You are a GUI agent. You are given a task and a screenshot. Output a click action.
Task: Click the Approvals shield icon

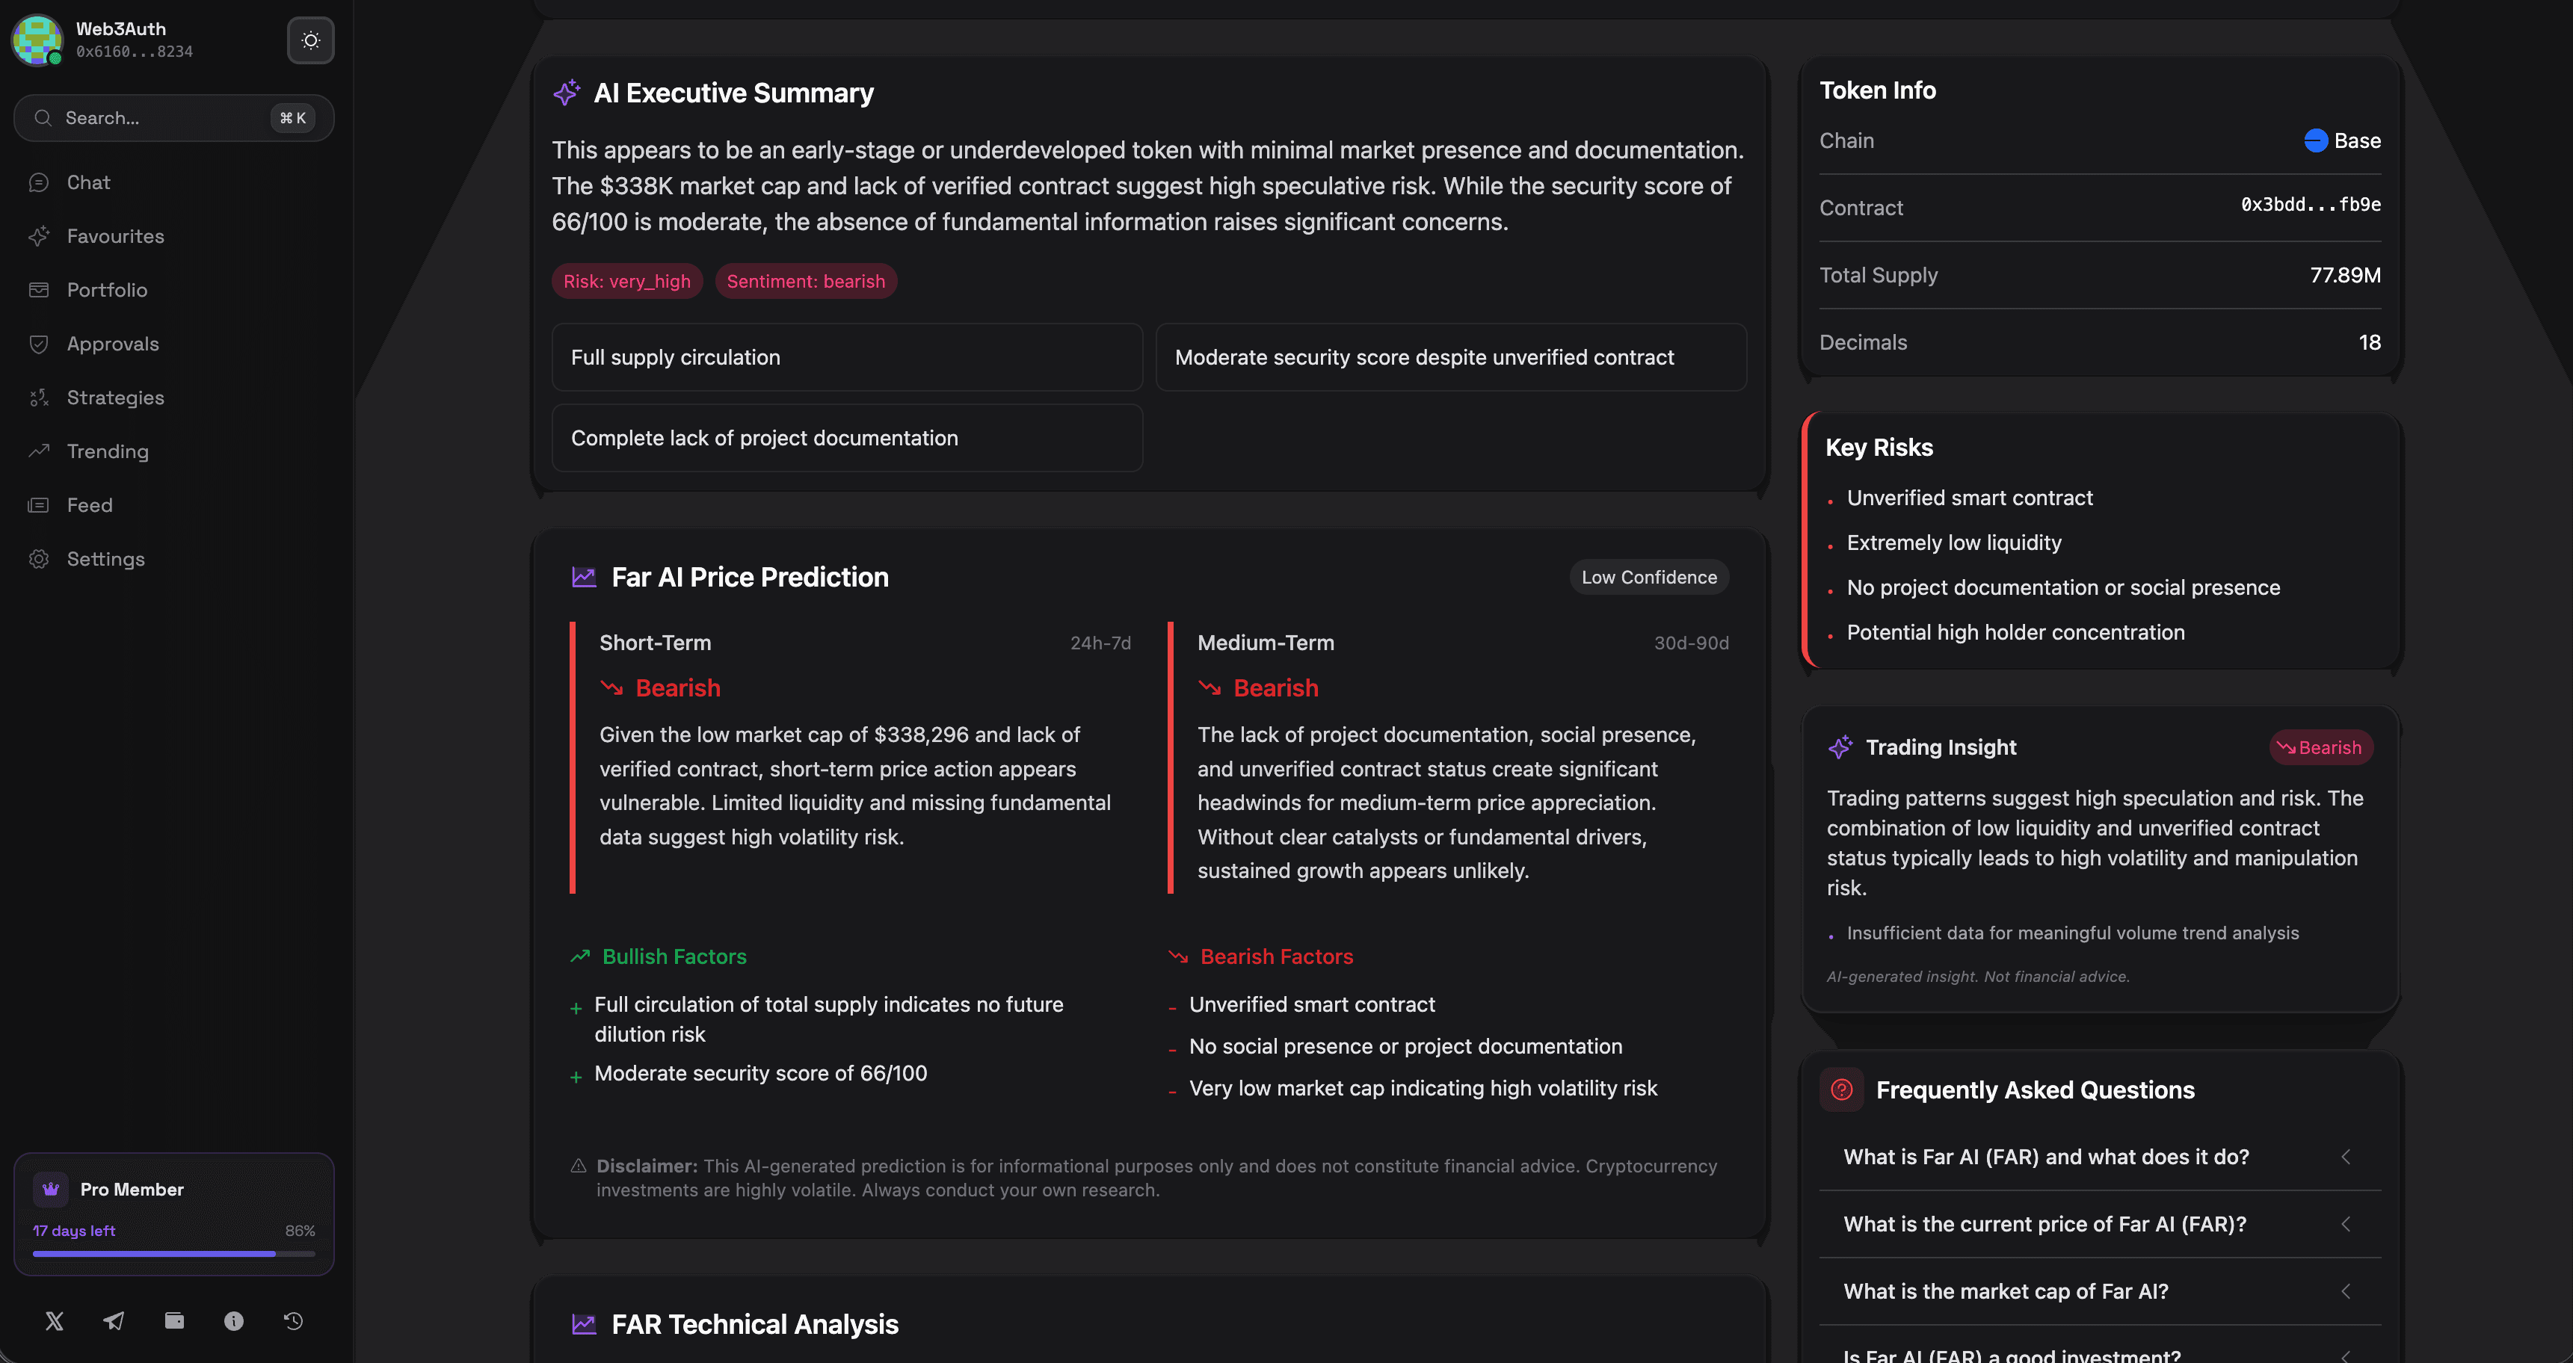pyautogui.click(x=39, y=344)
